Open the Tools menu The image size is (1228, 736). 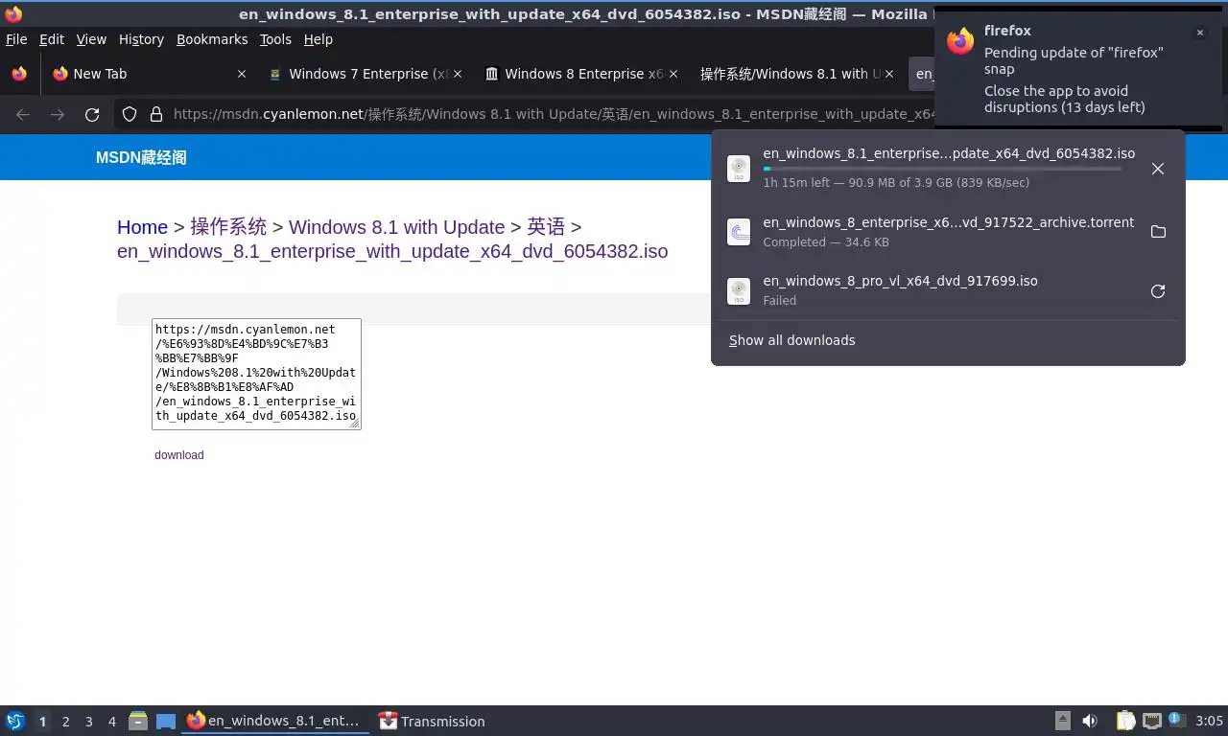click(275, 39)
